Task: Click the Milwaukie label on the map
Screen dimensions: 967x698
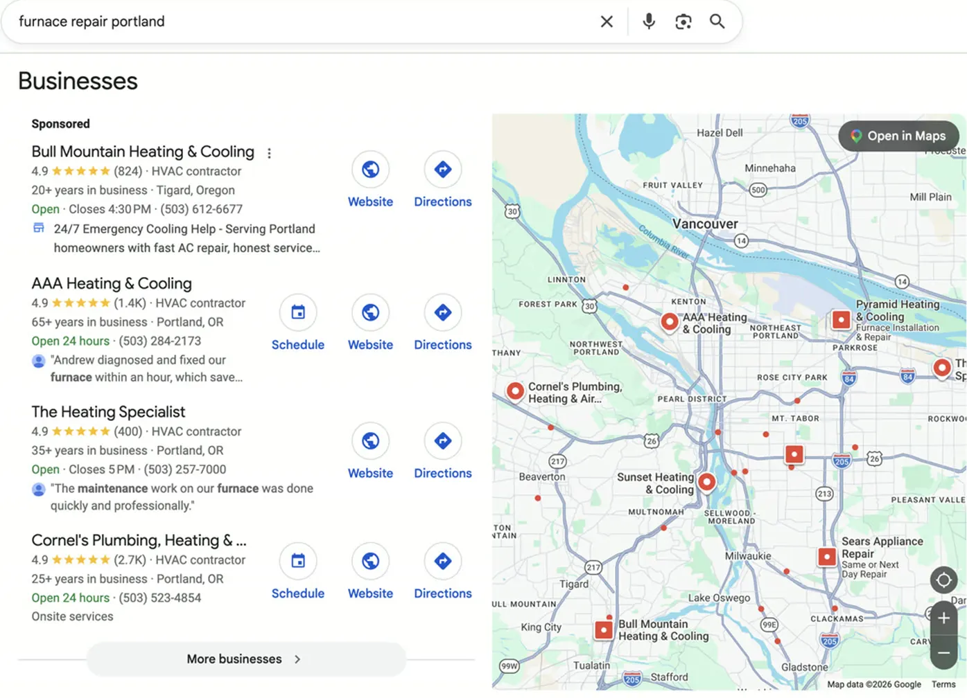Action: click(748, 556)
